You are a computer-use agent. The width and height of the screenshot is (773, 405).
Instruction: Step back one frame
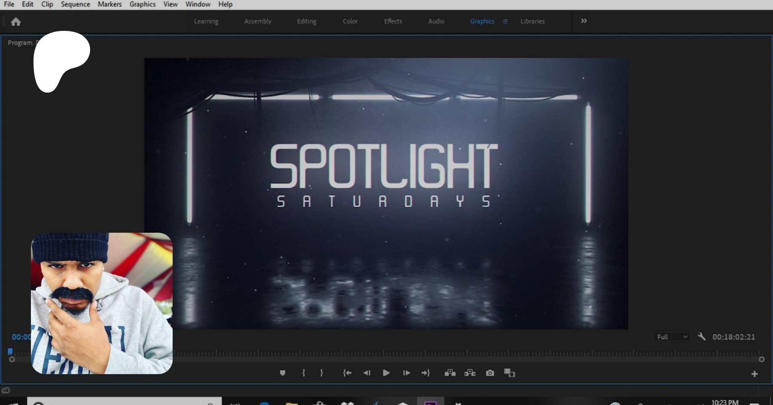(x=367, y=373)
